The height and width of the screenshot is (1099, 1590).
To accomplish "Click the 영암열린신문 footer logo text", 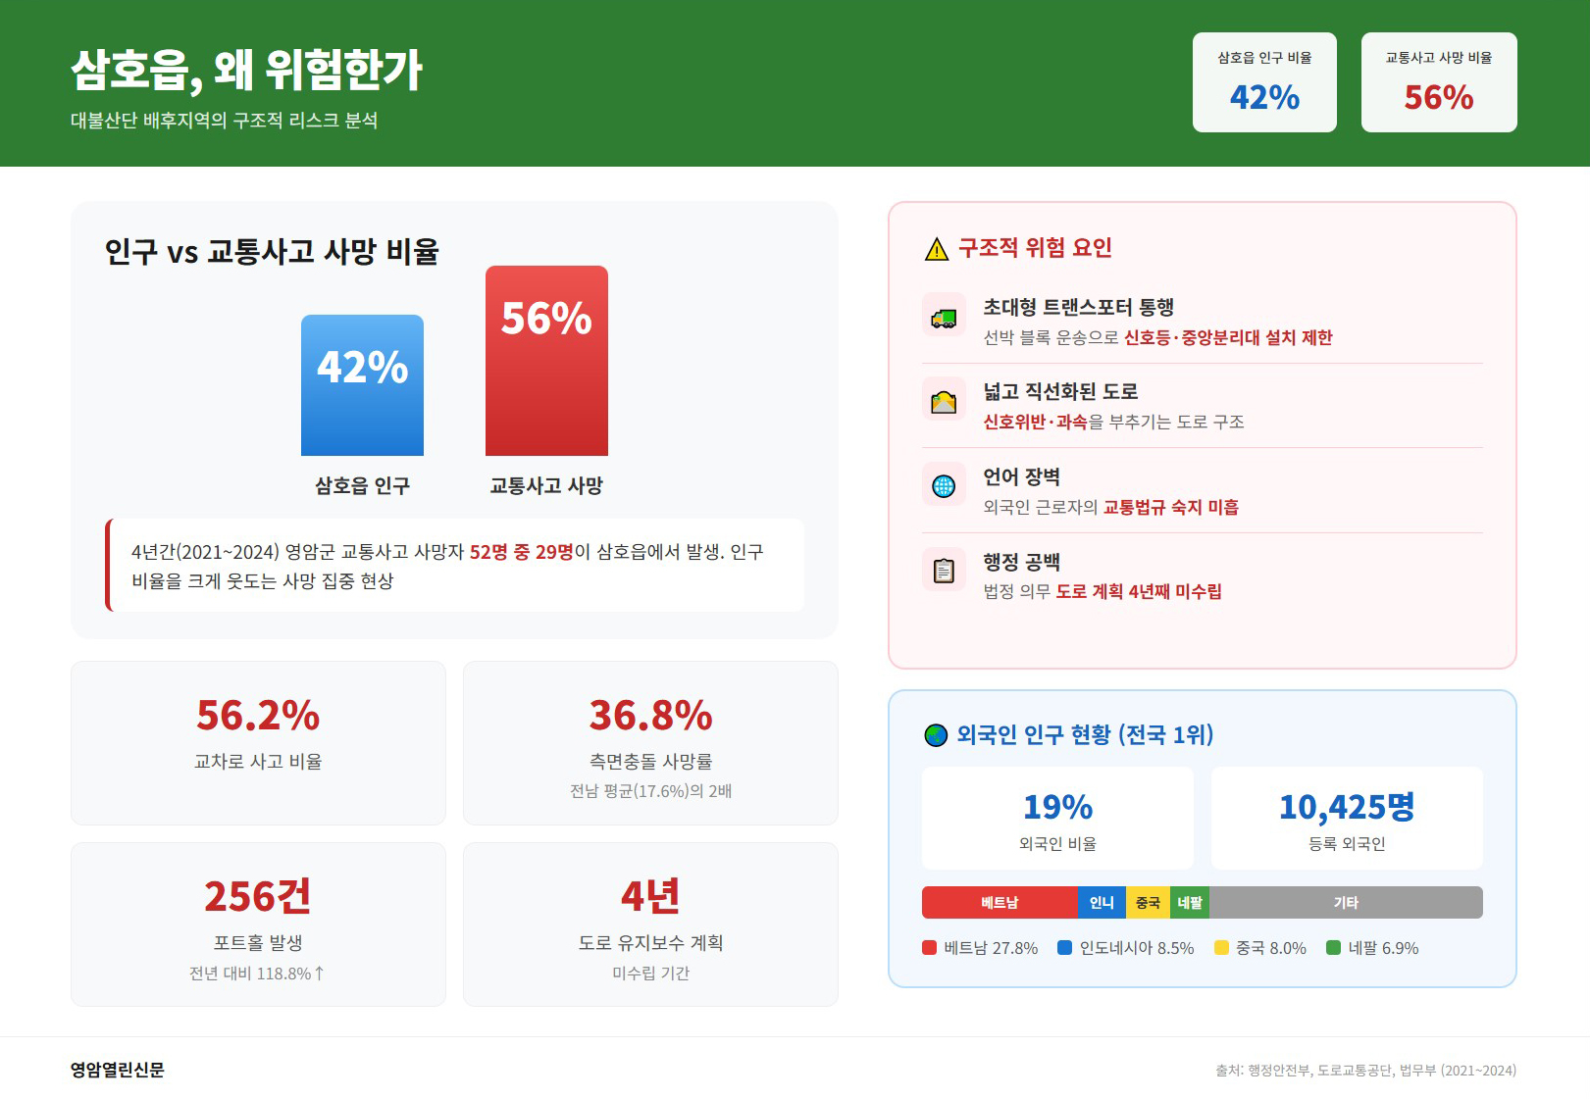I will click(118, 1070).
